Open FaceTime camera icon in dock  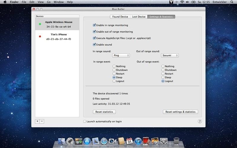point(113,141)
